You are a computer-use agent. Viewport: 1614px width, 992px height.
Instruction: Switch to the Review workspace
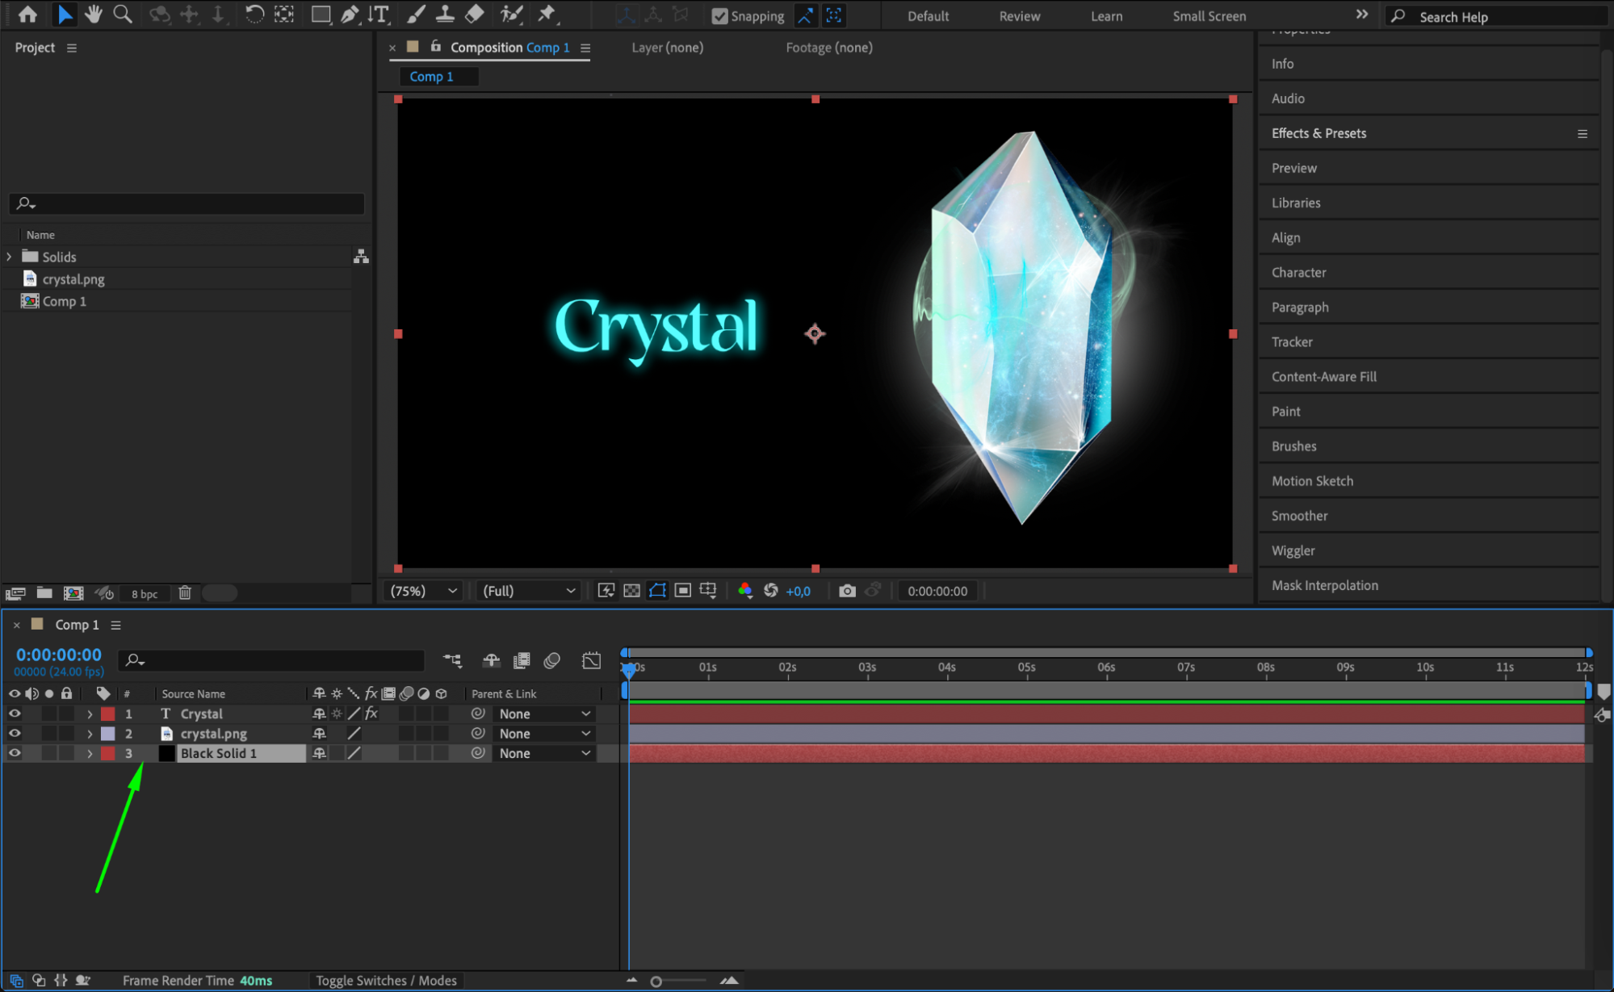click(1019, 16)
